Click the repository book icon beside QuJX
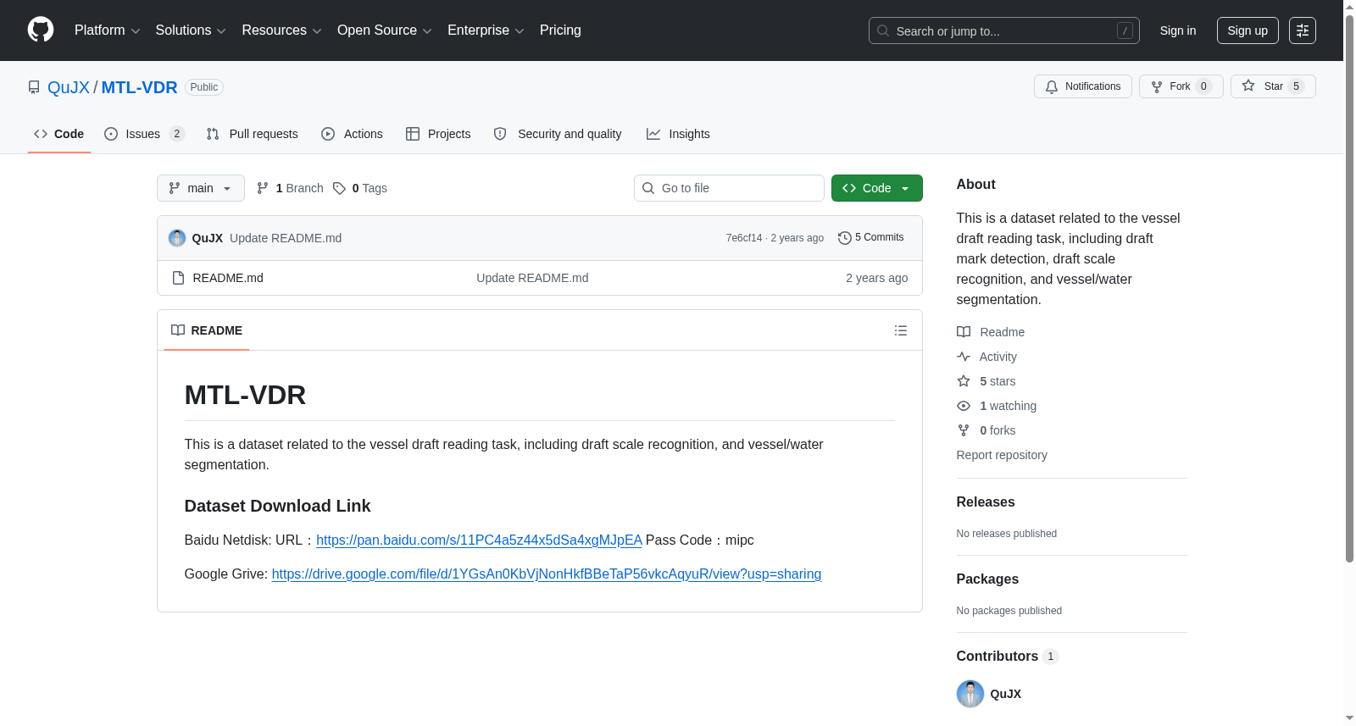The width and height of the screenshot is (1356, 726). (34, 87)
